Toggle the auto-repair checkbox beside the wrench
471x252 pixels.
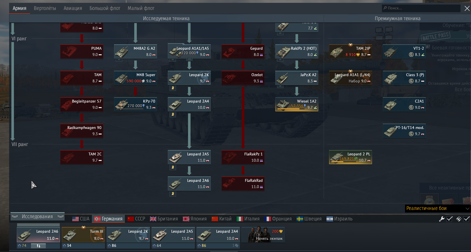pyautogui.click(x=450, y=219)
